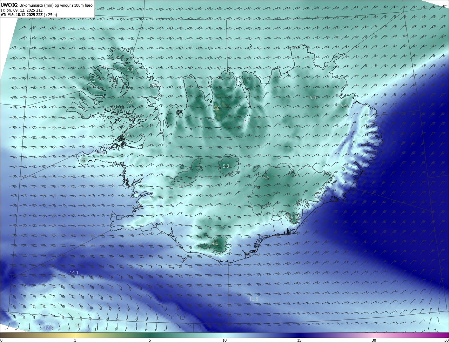Click the initial time line 'IT: þri. 09. 12. 2025 21Z'
The width and height of the screenshot is (449, 343).
point(22,10)
